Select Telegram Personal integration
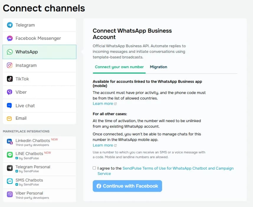Viewport: 253px width, 207px height. pyautogui.click(x=39, y=169)
